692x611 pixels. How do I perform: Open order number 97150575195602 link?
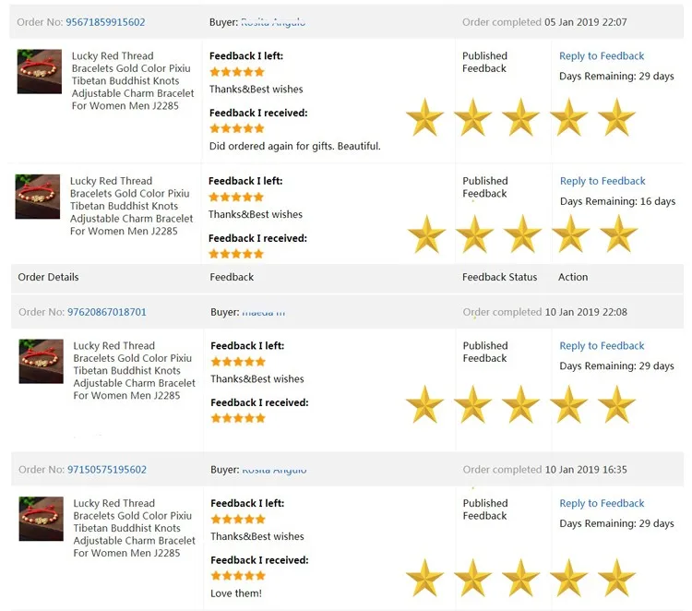coord(107,470)
